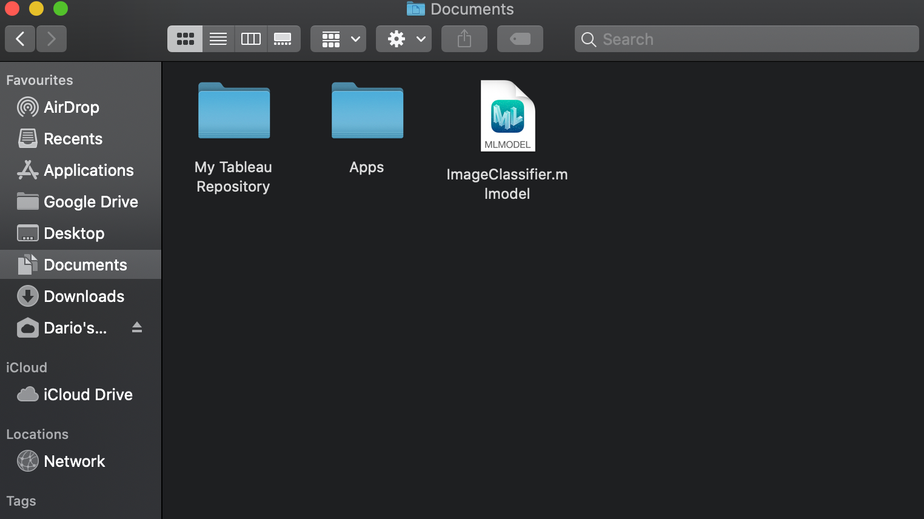Click the Tags sidebar heading
This screenshot has width=924, height=519.
point(21,501)
